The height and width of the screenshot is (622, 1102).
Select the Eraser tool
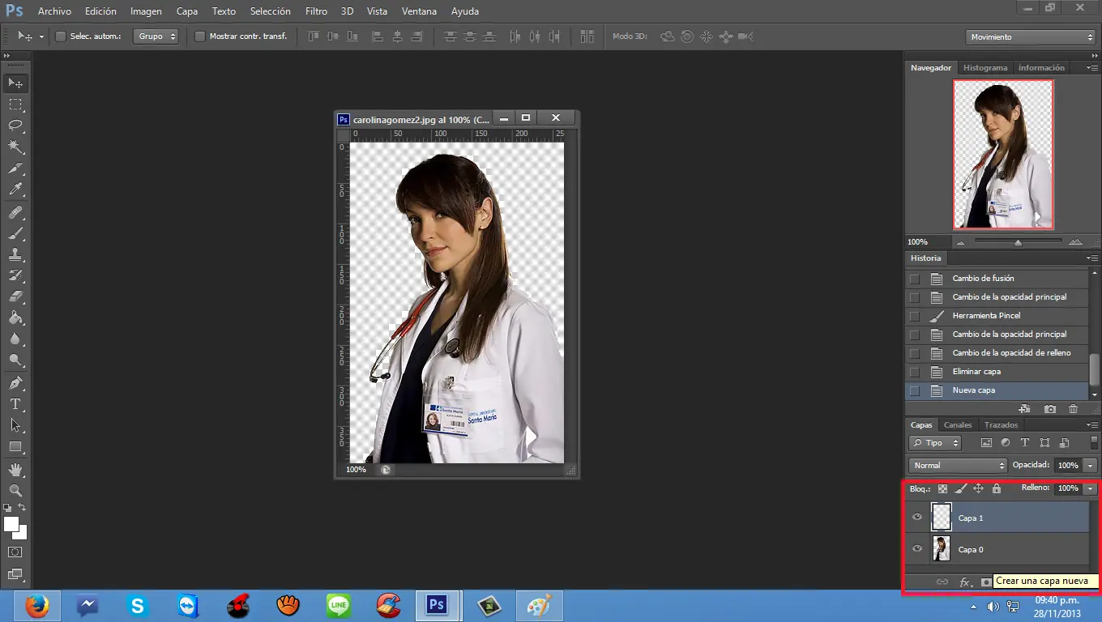tap(15, 296)
